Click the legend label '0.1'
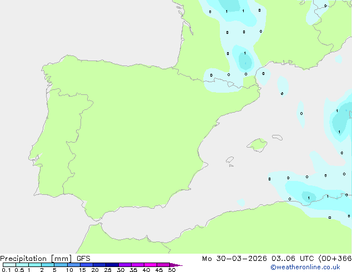The height and width of the screenshot is (272, 352). tap(6, 270)
